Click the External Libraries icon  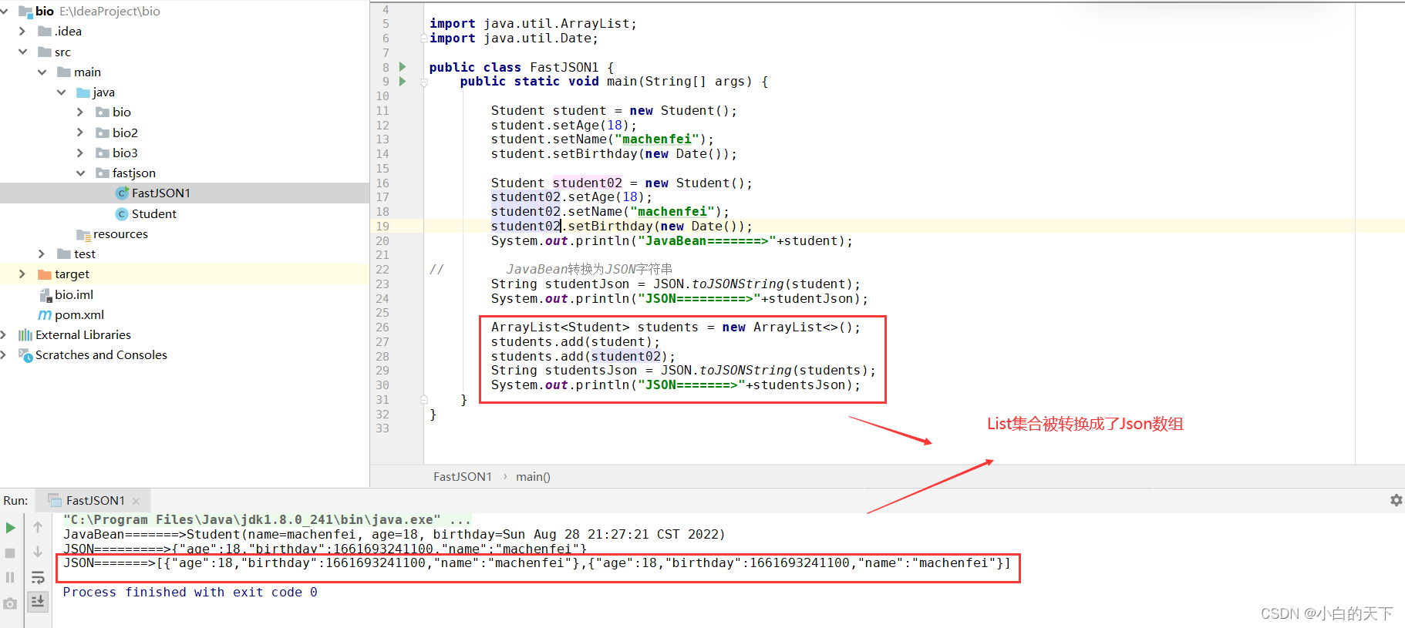point(25,334)
